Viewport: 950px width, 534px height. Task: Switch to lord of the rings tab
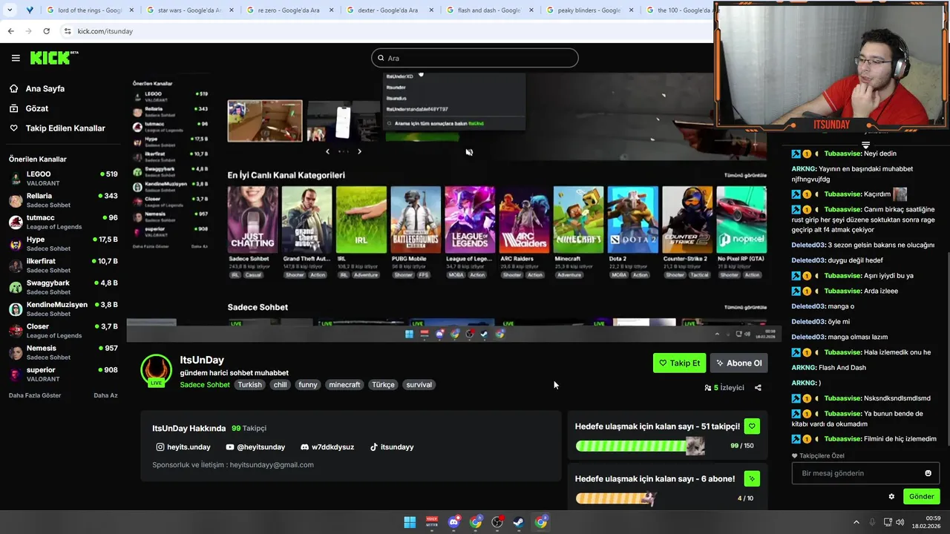tap(91, 10)
